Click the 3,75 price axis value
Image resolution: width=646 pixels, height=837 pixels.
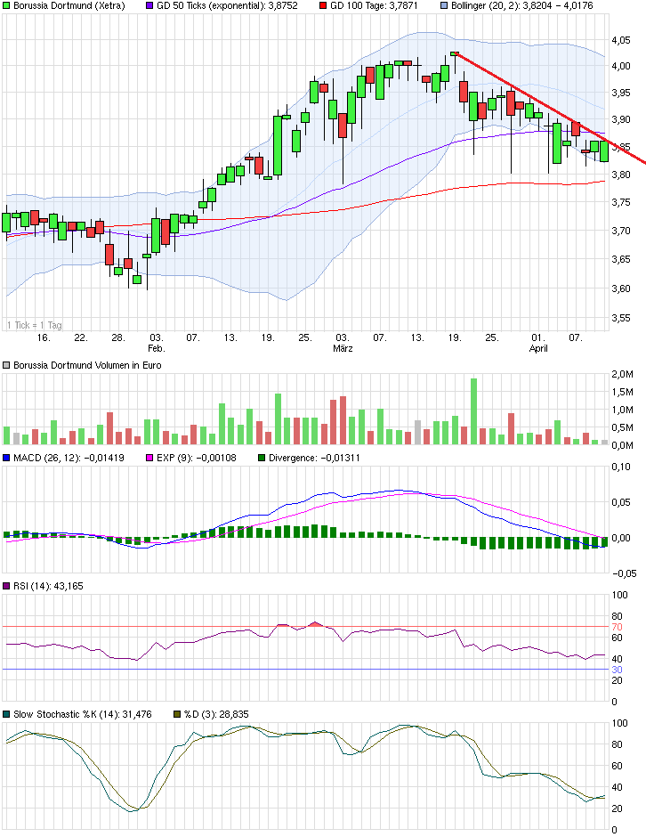[621, 202]
